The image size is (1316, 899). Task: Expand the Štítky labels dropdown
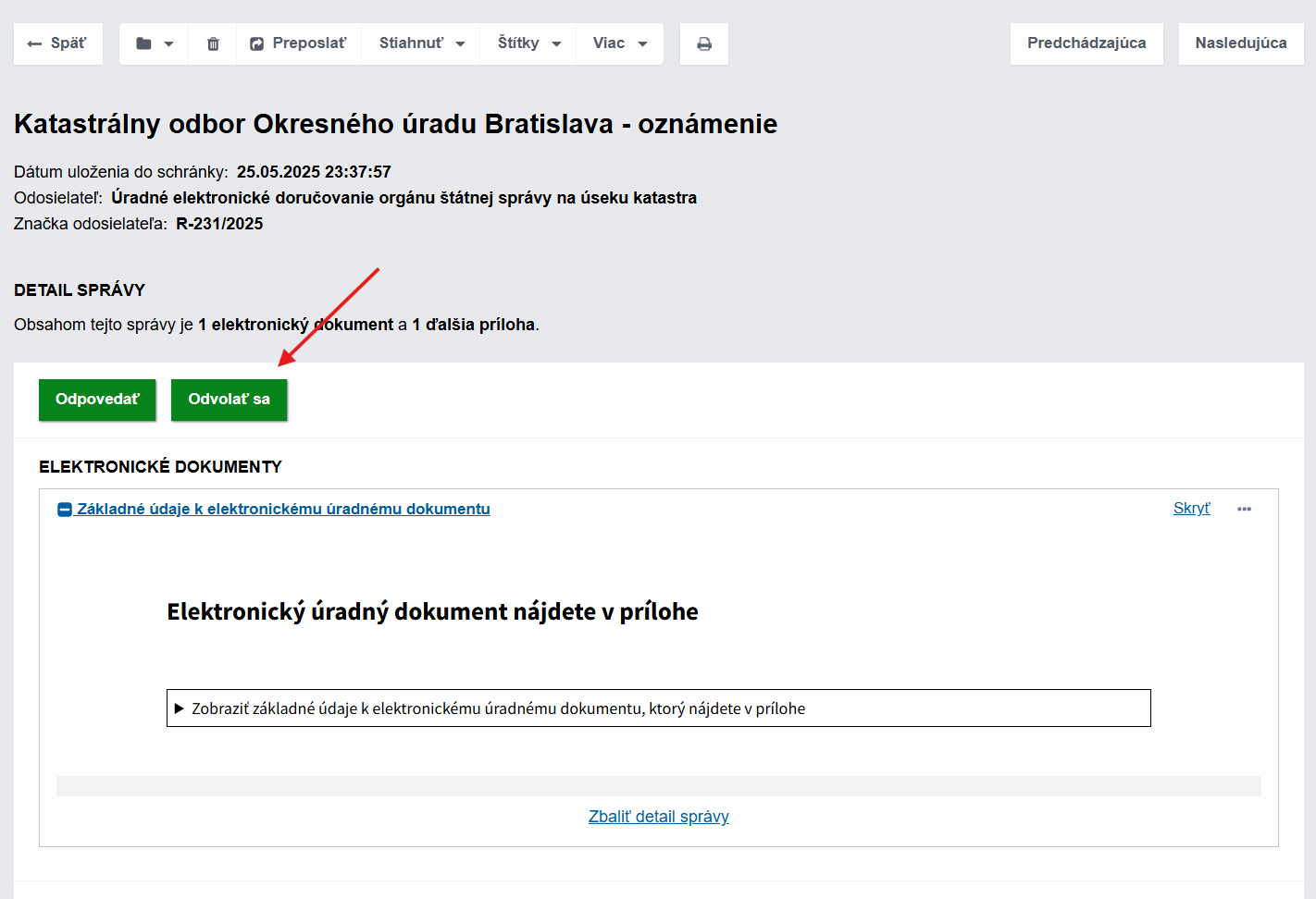(528, 43)
